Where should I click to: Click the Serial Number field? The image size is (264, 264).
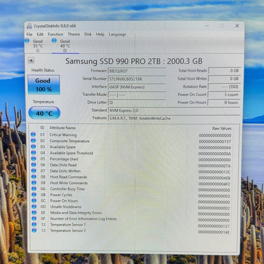(136, 79)
